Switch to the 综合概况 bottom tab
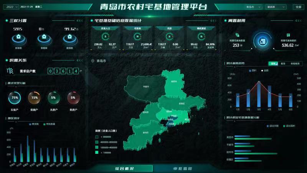 click(x=124, y=168)
